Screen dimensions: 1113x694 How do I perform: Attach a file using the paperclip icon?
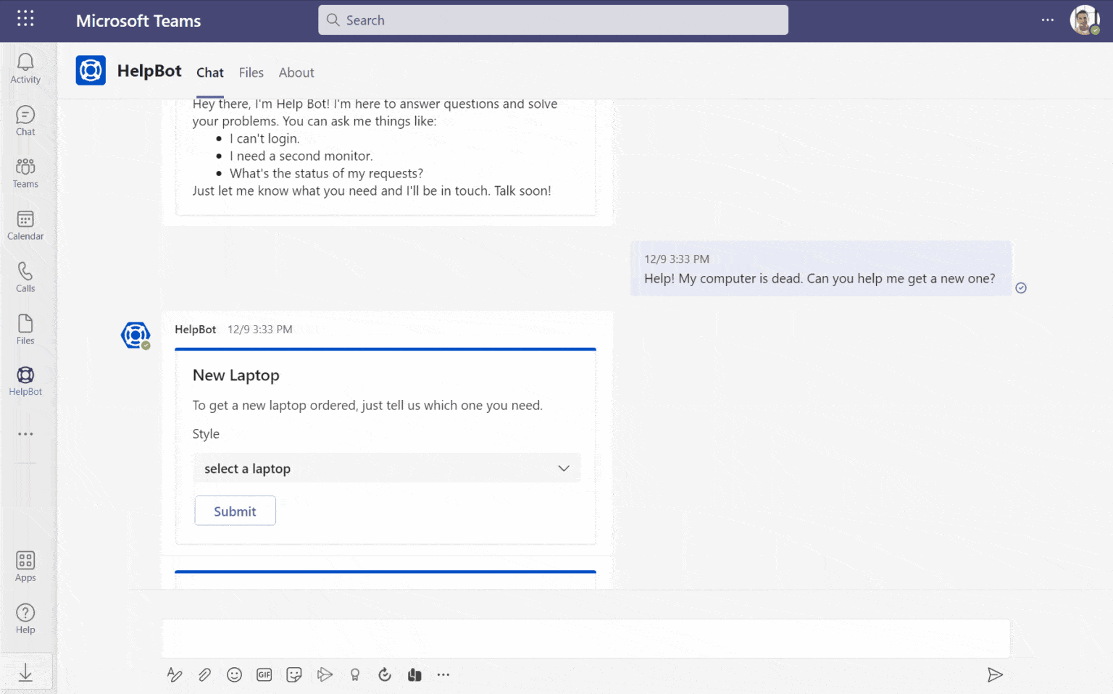pyautogui.click(x=204, y=674)
